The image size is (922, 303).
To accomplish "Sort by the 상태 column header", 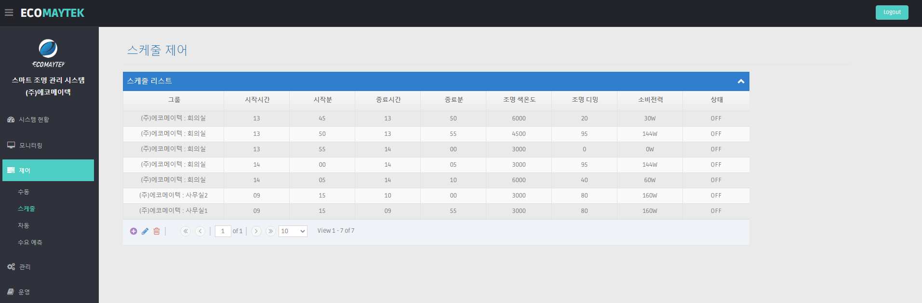I will pyautogui.click(x=716, y=100).
